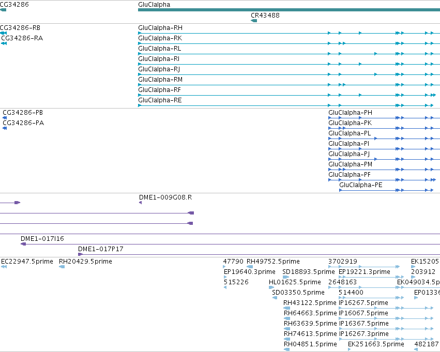440x352 pixels.
Task: Open polypeptide CG34286-PB
Action: (x=23, y=113)
